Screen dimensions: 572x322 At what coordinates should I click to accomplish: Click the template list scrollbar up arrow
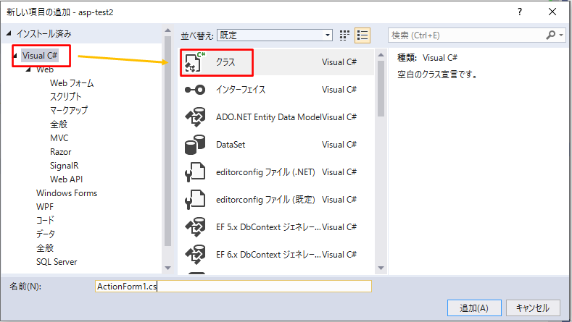[381, 55]
